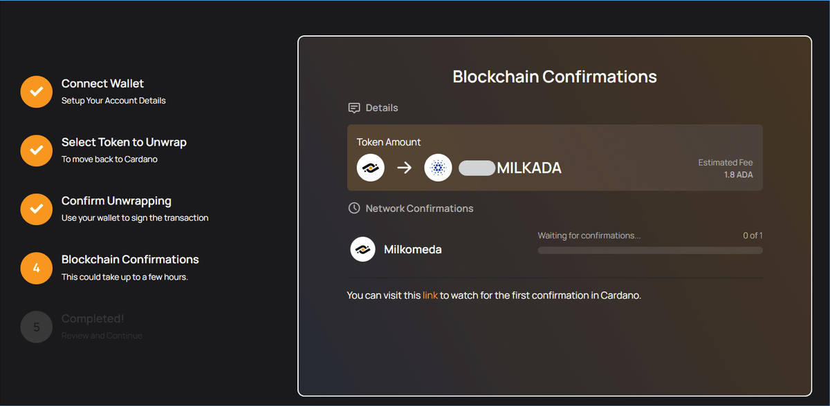This screenshot has height=406, width=830.
Task: Click the Connect Wallet checkmark step icon
Action: point(37,92)
